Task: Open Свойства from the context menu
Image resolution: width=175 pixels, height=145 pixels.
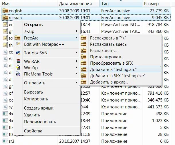Action: click(x=47, y=131)
